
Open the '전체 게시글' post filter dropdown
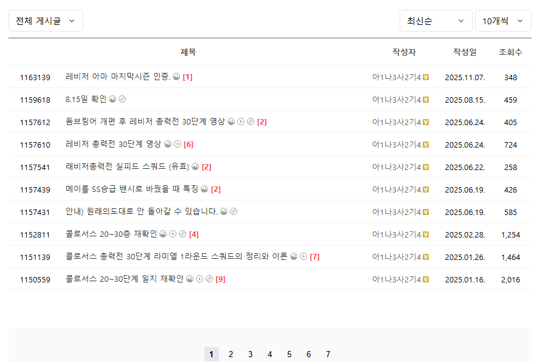[46, 21]
